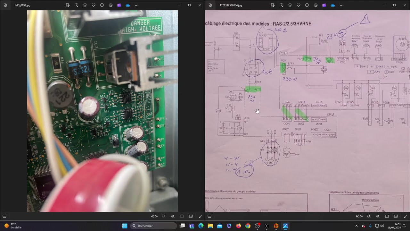Show file info for 1721392530134.jpg
Viewport: 410px width, 231px height.
coord(307,5)
